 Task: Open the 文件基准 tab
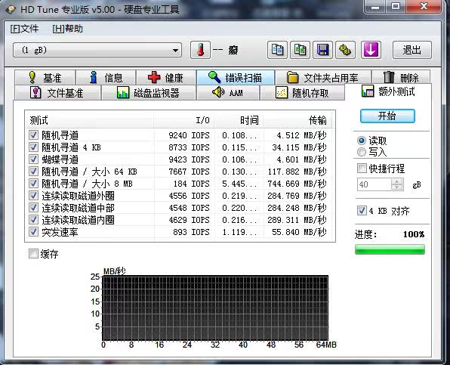57,93
